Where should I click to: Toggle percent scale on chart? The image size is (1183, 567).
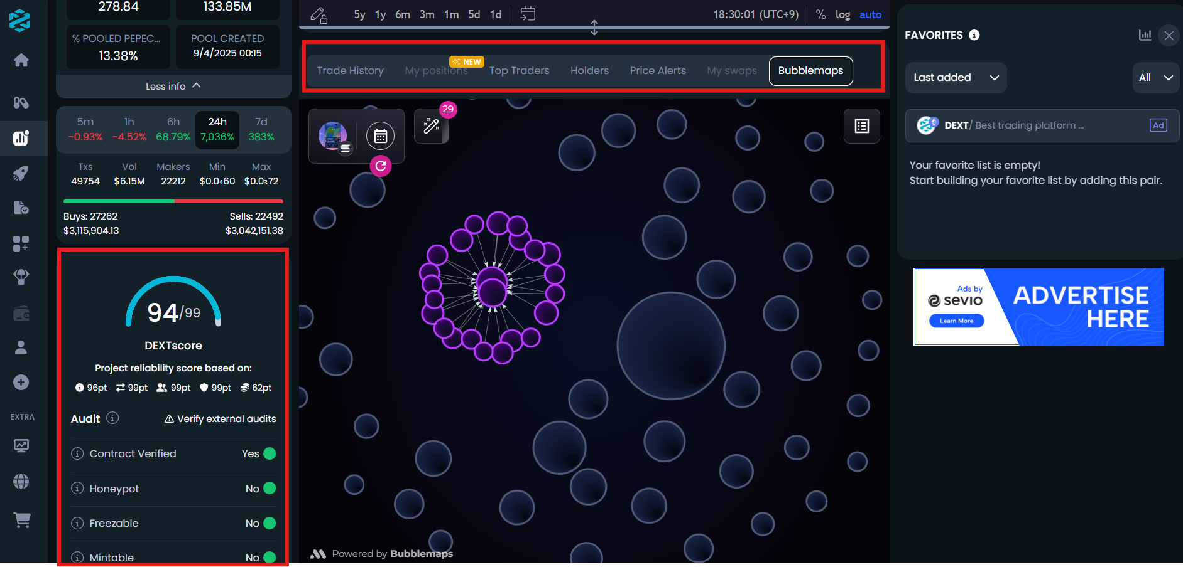tap(820, 14)
